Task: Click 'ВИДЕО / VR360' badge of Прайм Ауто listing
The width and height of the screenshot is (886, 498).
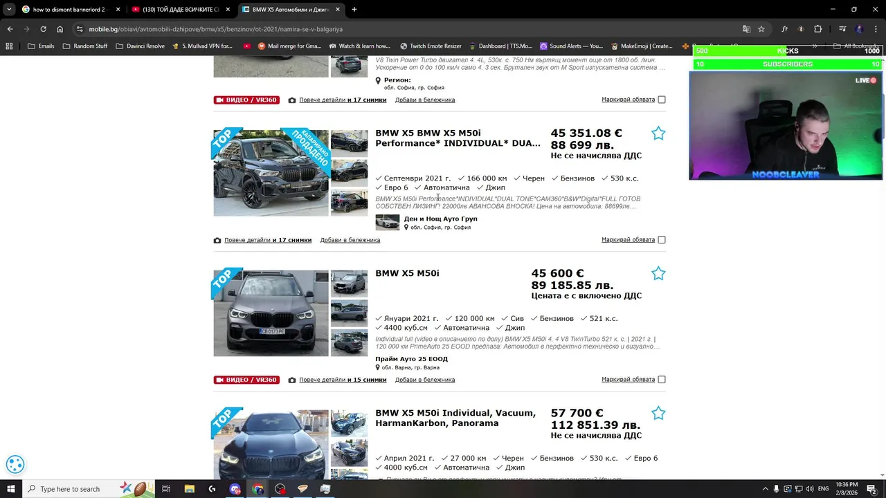Action: click(x=246, y=380)
